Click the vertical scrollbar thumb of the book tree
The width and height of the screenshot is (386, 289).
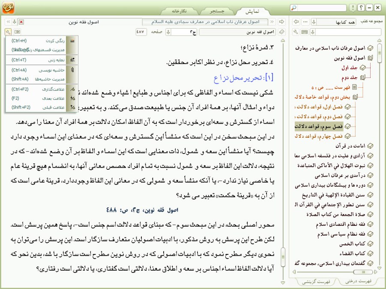[379, 53]
